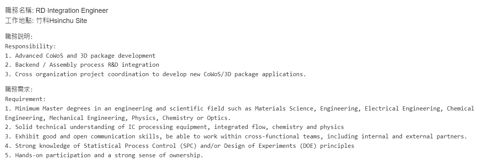Click the 'Responsibility:' text line
This screenshot has height=164, width=477.
point(30,46)
